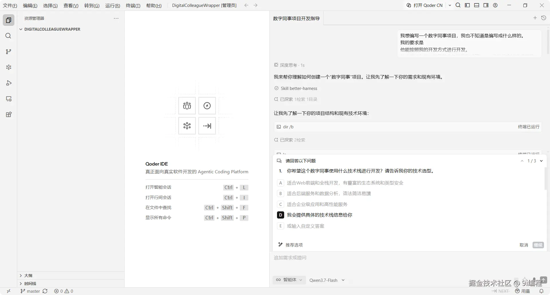Image resolution: width=550 pixels, height=295 pixels.
Task: Open the 智能体 mode dropdown
Action: coord(289,280)
